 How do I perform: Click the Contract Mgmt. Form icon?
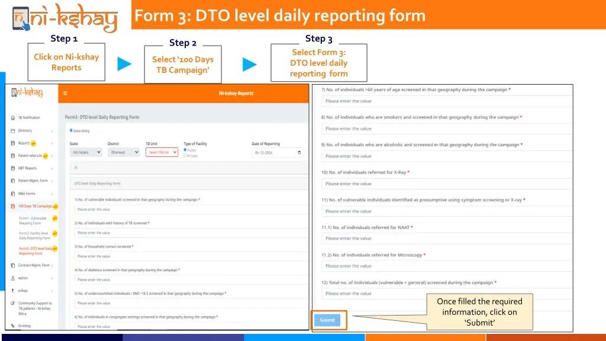tap(13, 265)
